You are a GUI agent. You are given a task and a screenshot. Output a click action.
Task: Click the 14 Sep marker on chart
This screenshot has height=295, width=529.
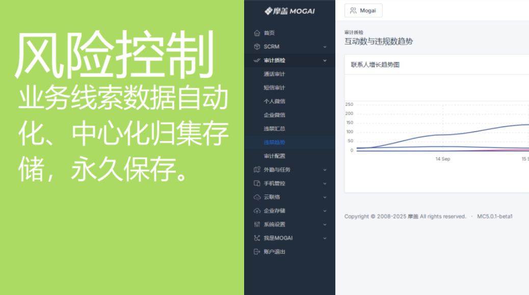(x=442, y=159)
